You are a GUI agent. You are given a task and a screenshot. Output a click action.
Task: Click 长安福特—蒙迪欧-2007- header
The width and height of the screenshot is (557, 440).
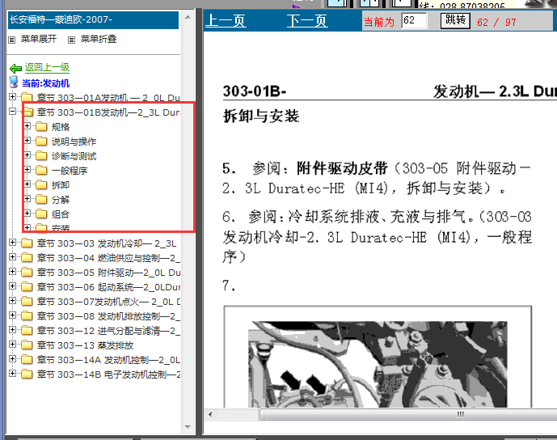[93, 20]
